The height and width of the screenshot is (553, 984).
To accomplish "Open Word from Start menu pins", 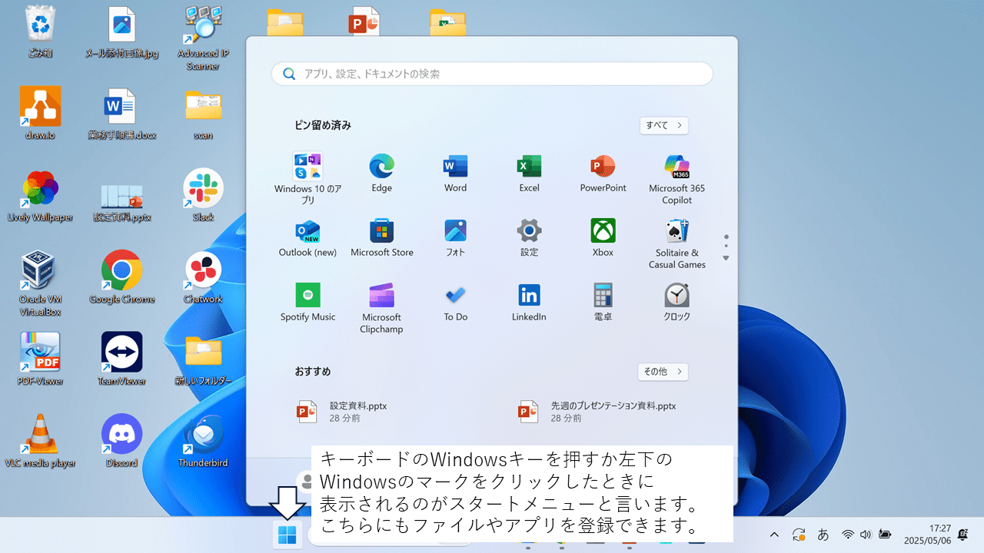I will (x=455, y=173).
